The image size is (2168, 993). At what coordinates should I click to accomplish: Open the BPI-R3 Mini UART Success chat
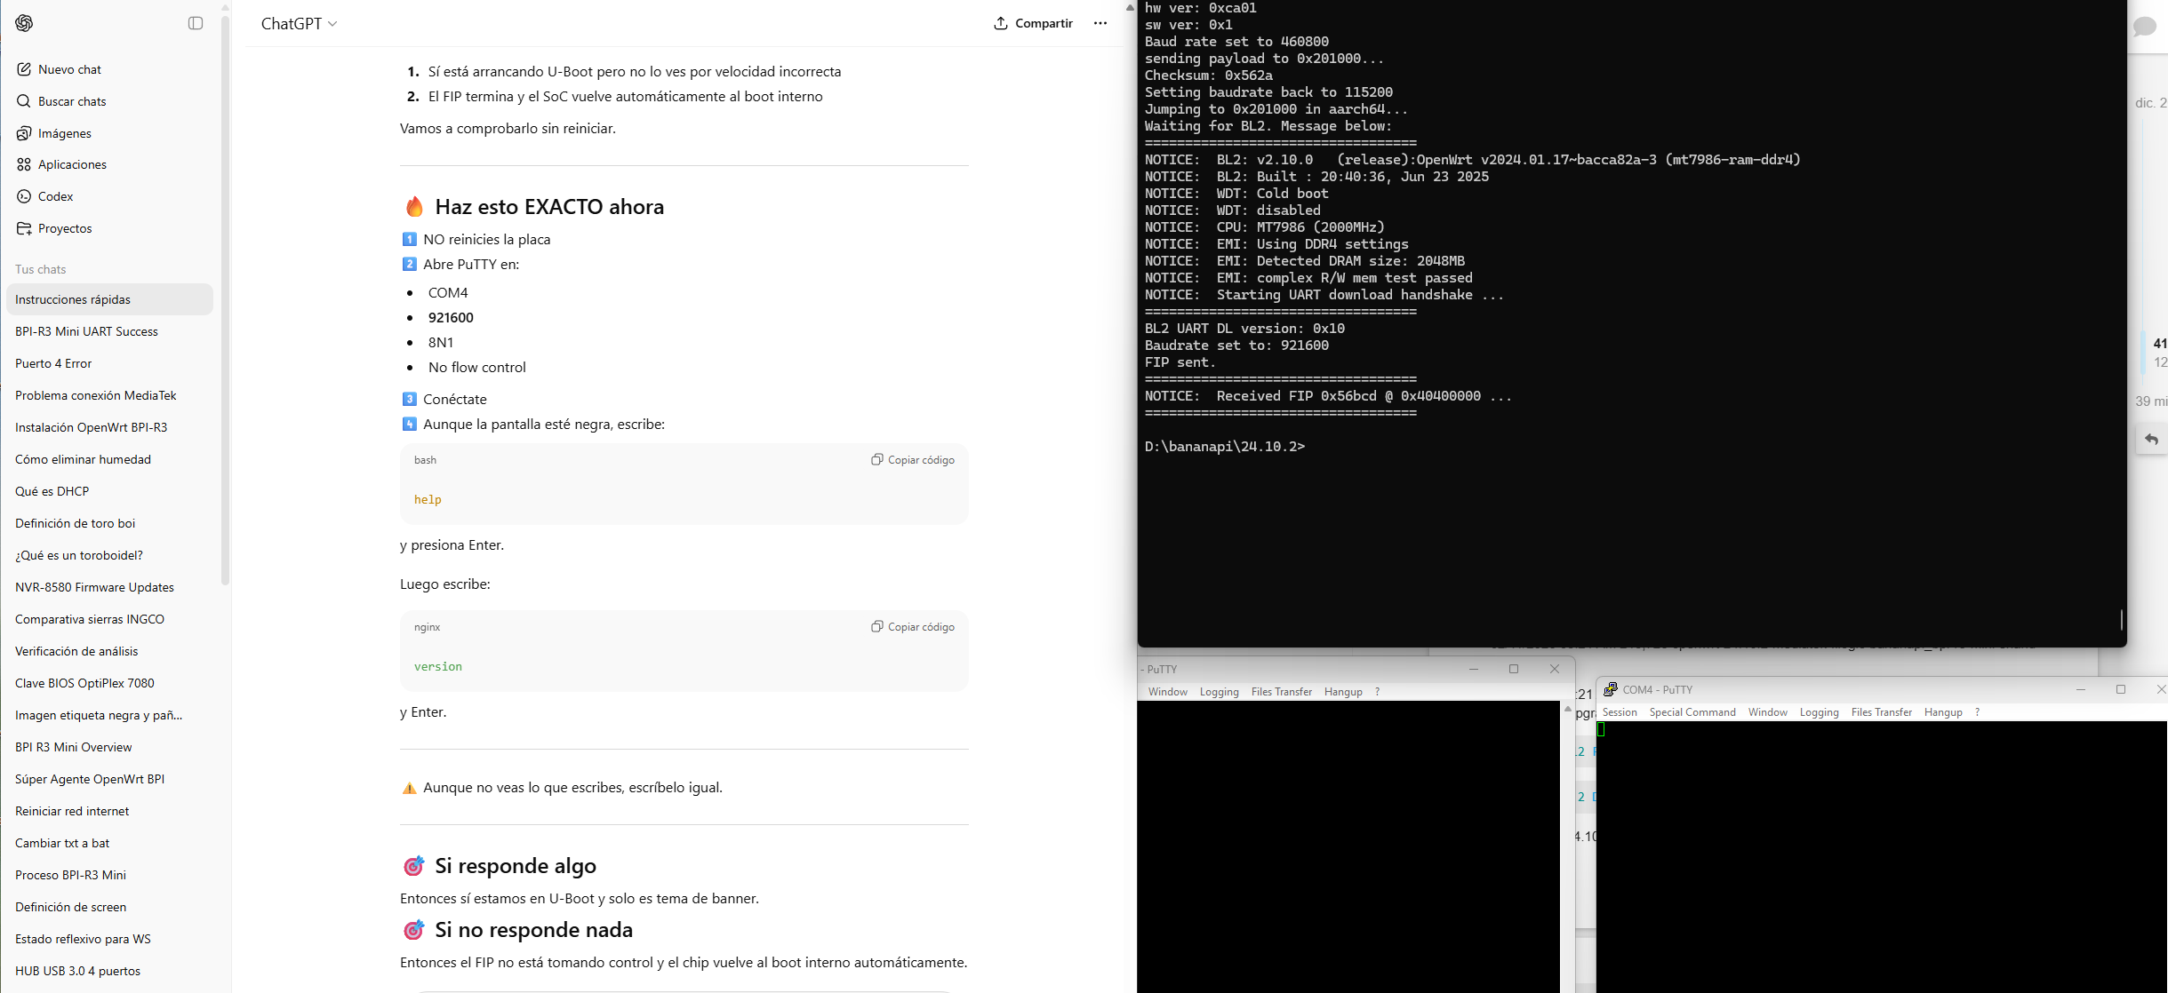[86, 331]
